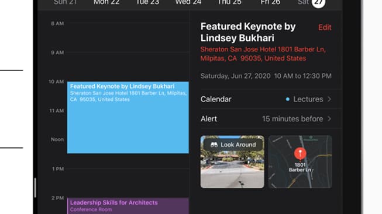Click the empty 9 AM time slot

point(128,67)
